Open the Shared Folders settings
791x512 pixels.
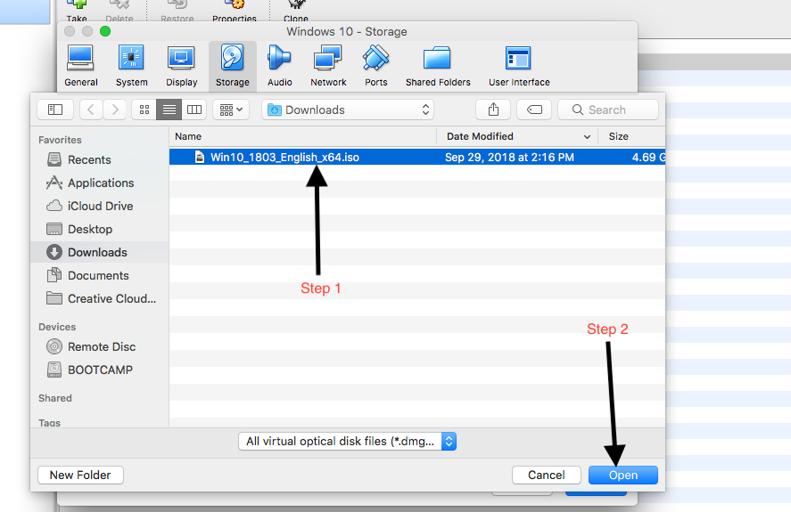[x=438, y=66]
